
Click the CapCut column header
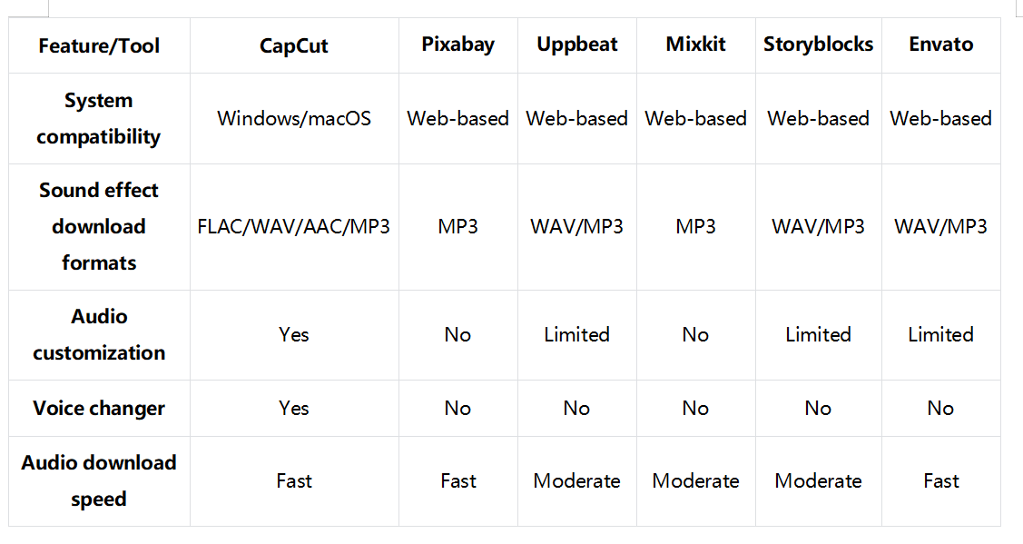pyautogui.click(x=294, y=45)
